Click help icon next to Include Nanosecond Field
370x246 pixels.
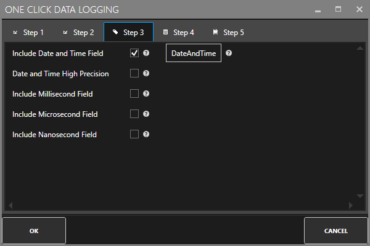pos(146,134)
